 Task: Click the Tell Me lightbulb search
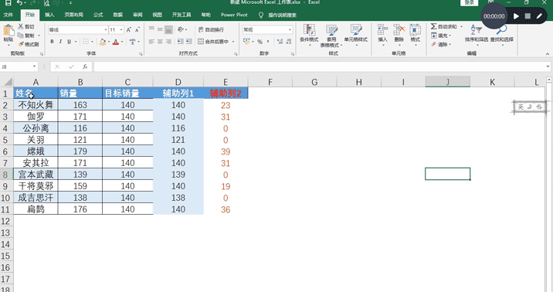pos(261,15)
